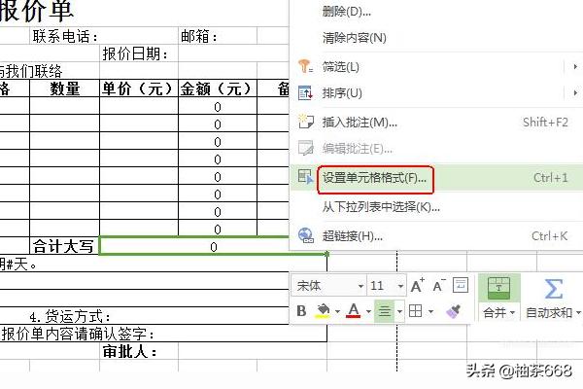The width and height of the screenshot is (583, 389).
Task: Click the wrap text icon
Action: 463,286
